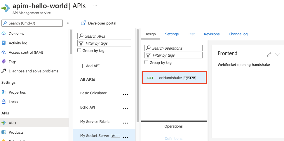Switch to the Change log tab

pyautogui.click(x=238, y=34)
